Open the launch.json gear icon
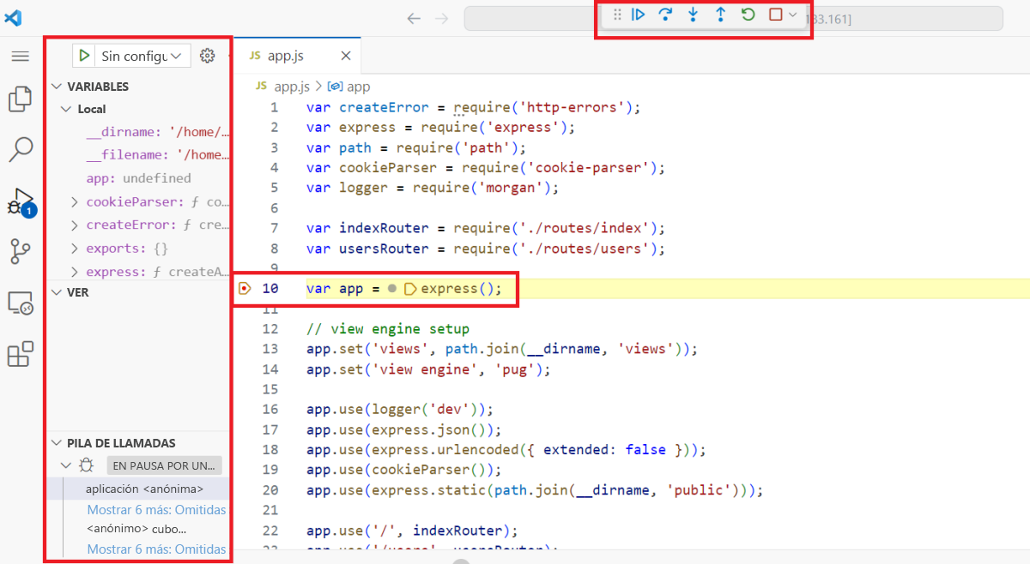Screen dimensions: 1030x564 [x=207, y=56]
